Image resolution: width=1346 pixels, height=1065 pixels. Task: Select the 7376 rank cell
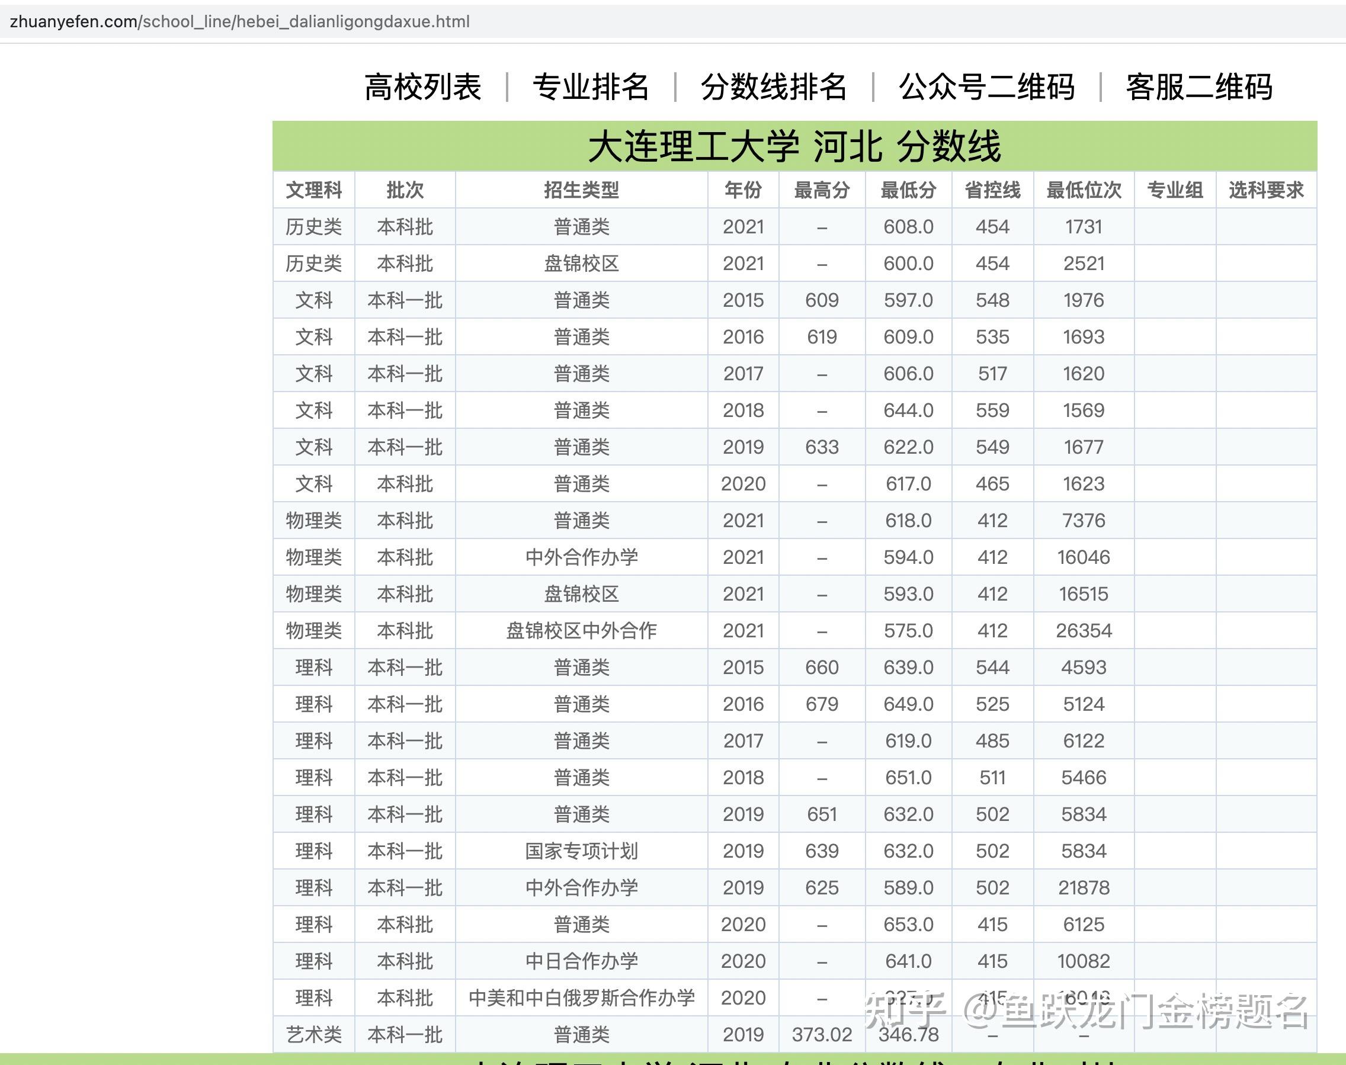pos(1084,521)
